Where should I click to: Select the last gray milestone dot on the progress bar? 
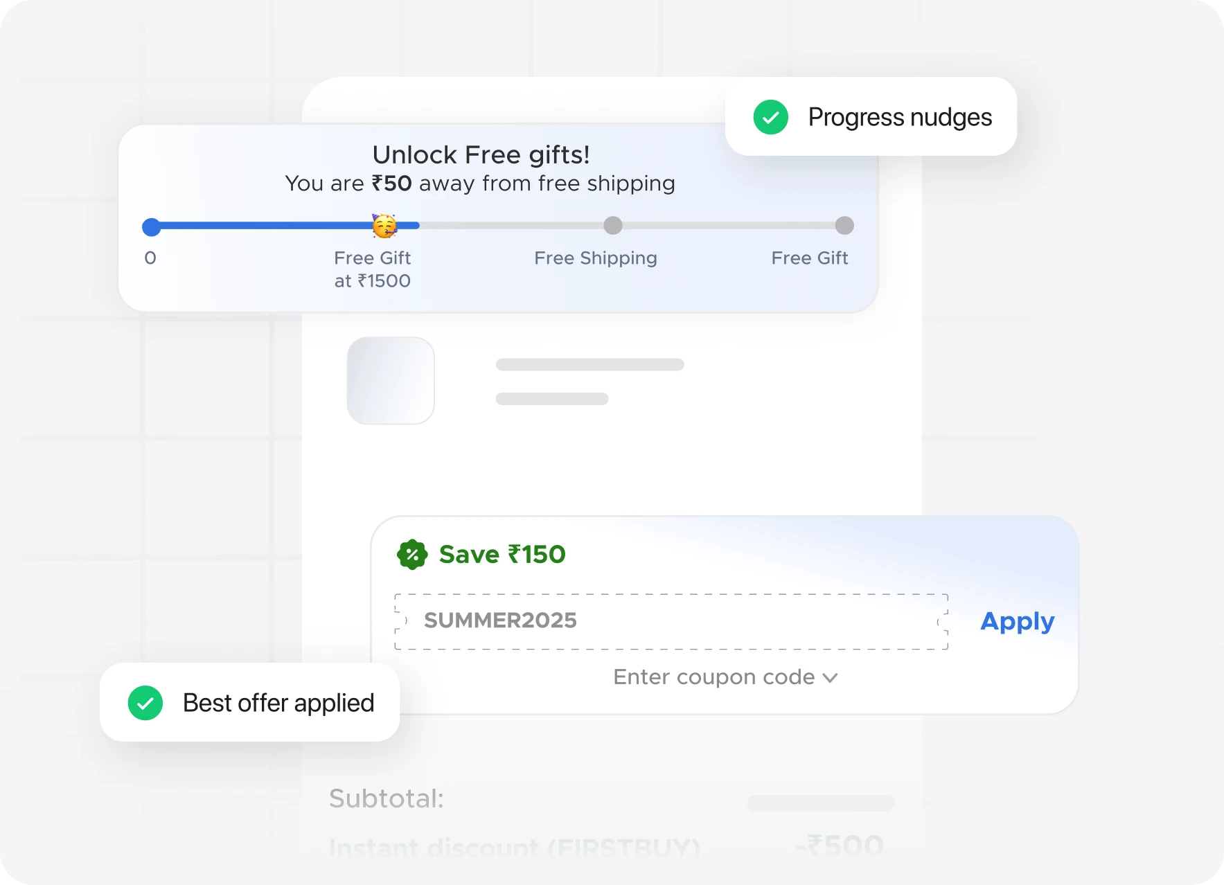[844, 226]
